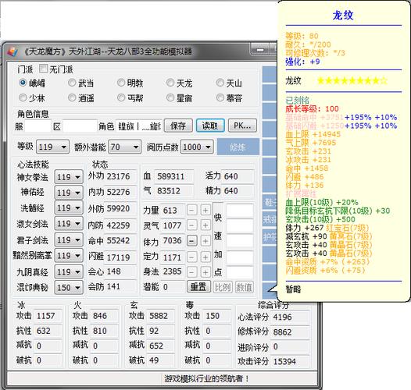Click the 修炼 button
The width and height of the screenshot is (411, 390).
pos(238,147)
